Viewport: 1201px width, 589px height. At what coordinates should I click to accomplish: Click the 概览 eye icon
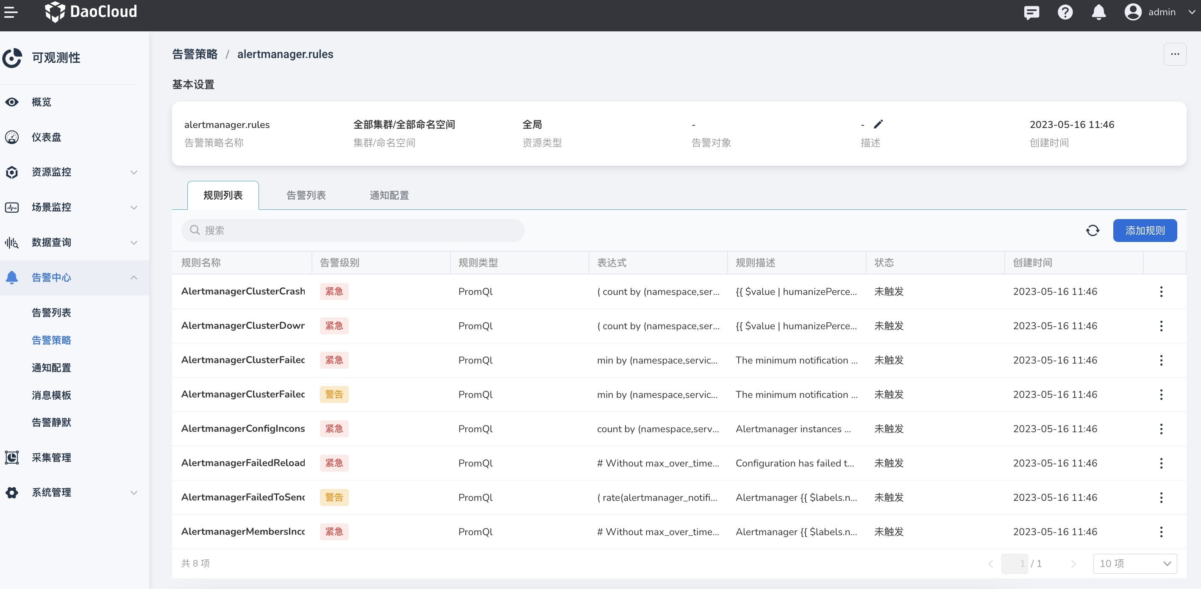click(12, 102)
